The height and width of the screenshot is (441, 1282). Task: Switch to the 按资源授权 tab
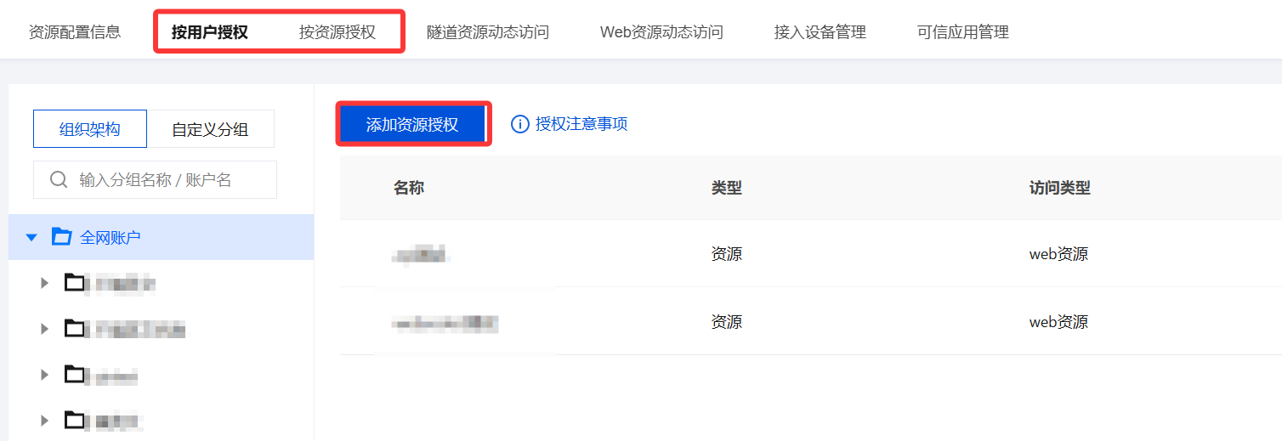[x=338, y=32]
